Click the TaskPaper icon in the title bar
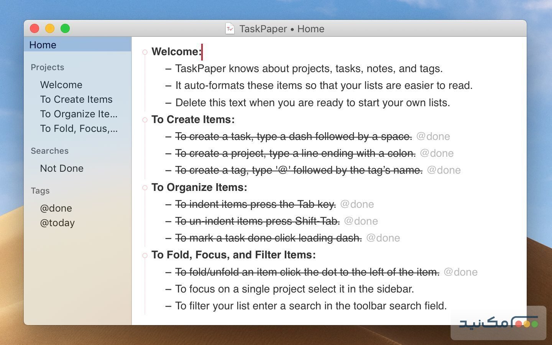Screen dimensions: 552x345 click(230, 28)
